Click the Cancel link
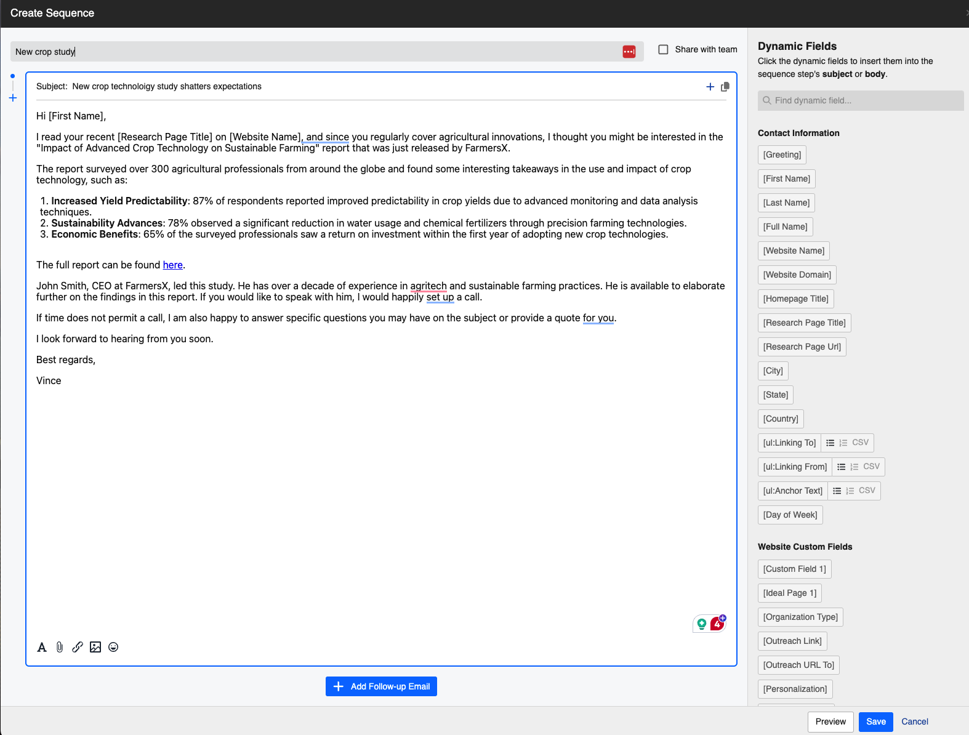Image resolution: width=969 pixels, height=735 pixels. 914,721
